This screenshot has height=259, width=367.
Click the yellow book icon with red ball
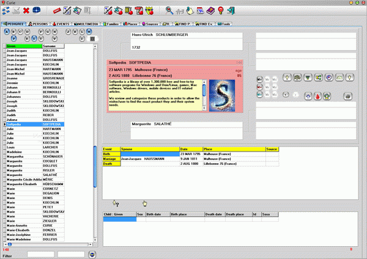[x=128, y=11]
